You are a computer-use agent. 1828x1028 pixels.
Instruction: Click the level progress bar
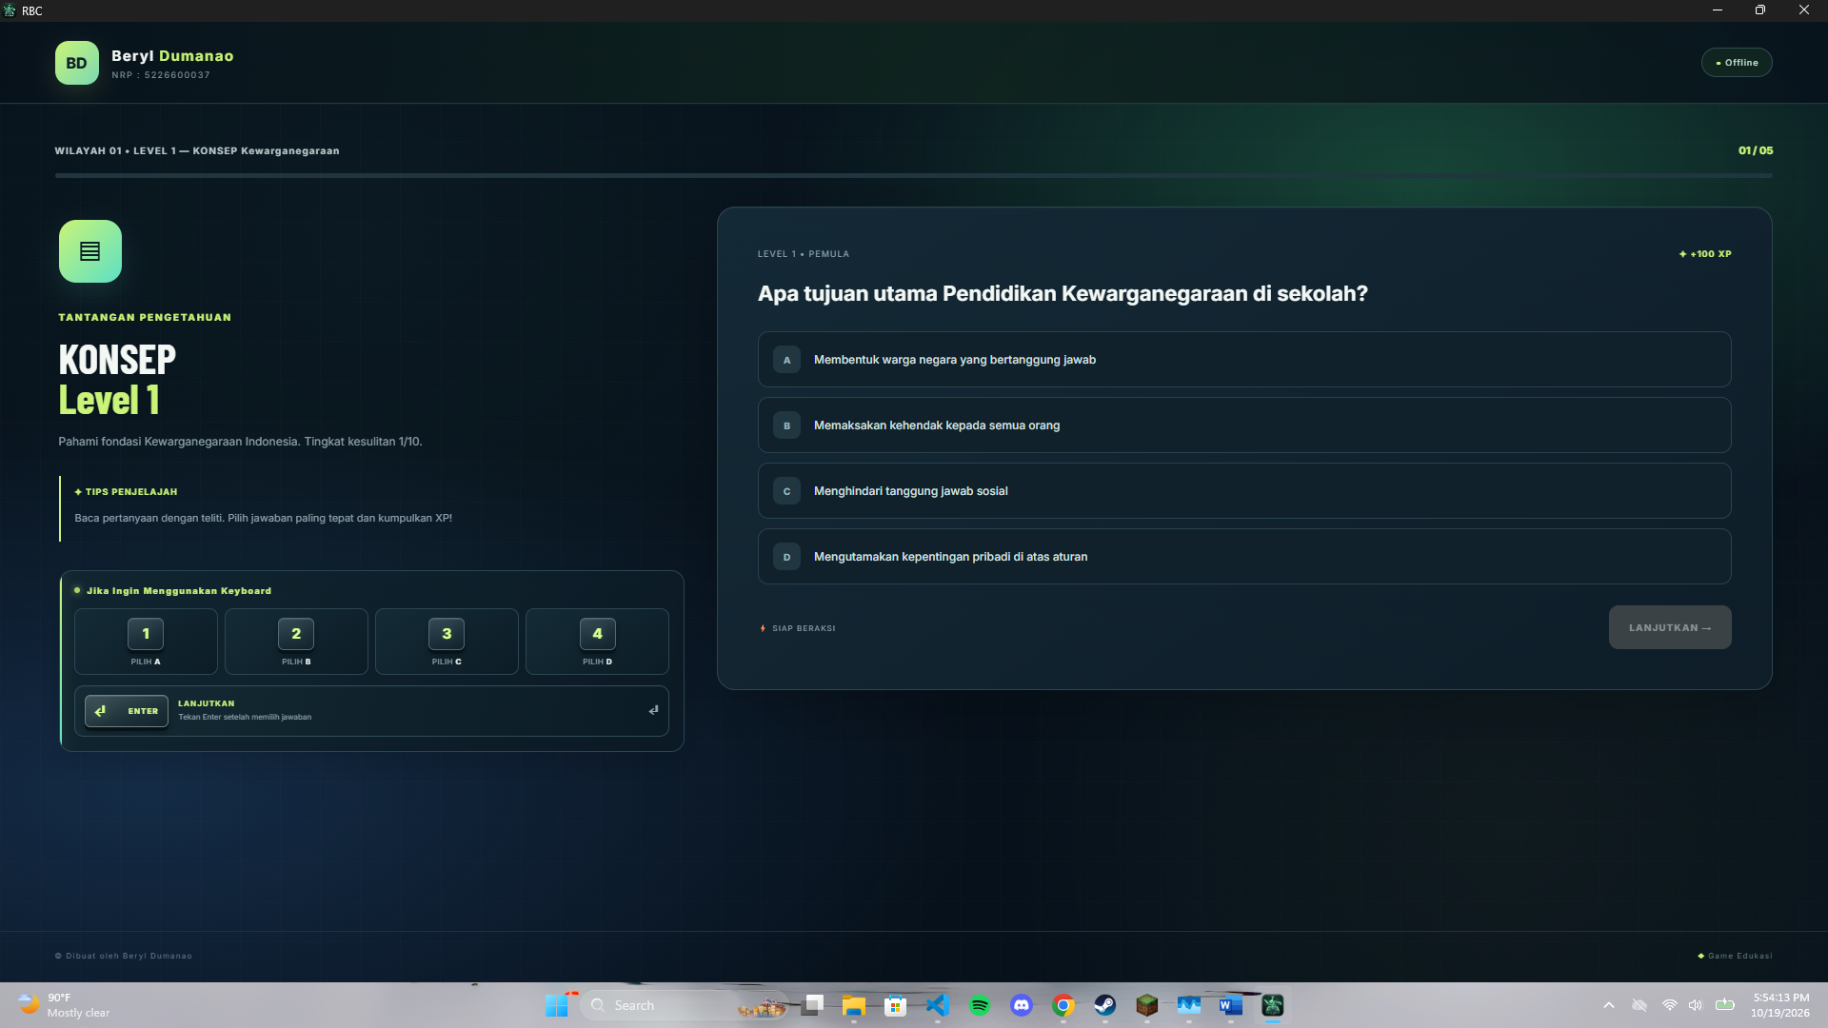tap(914, 175)
